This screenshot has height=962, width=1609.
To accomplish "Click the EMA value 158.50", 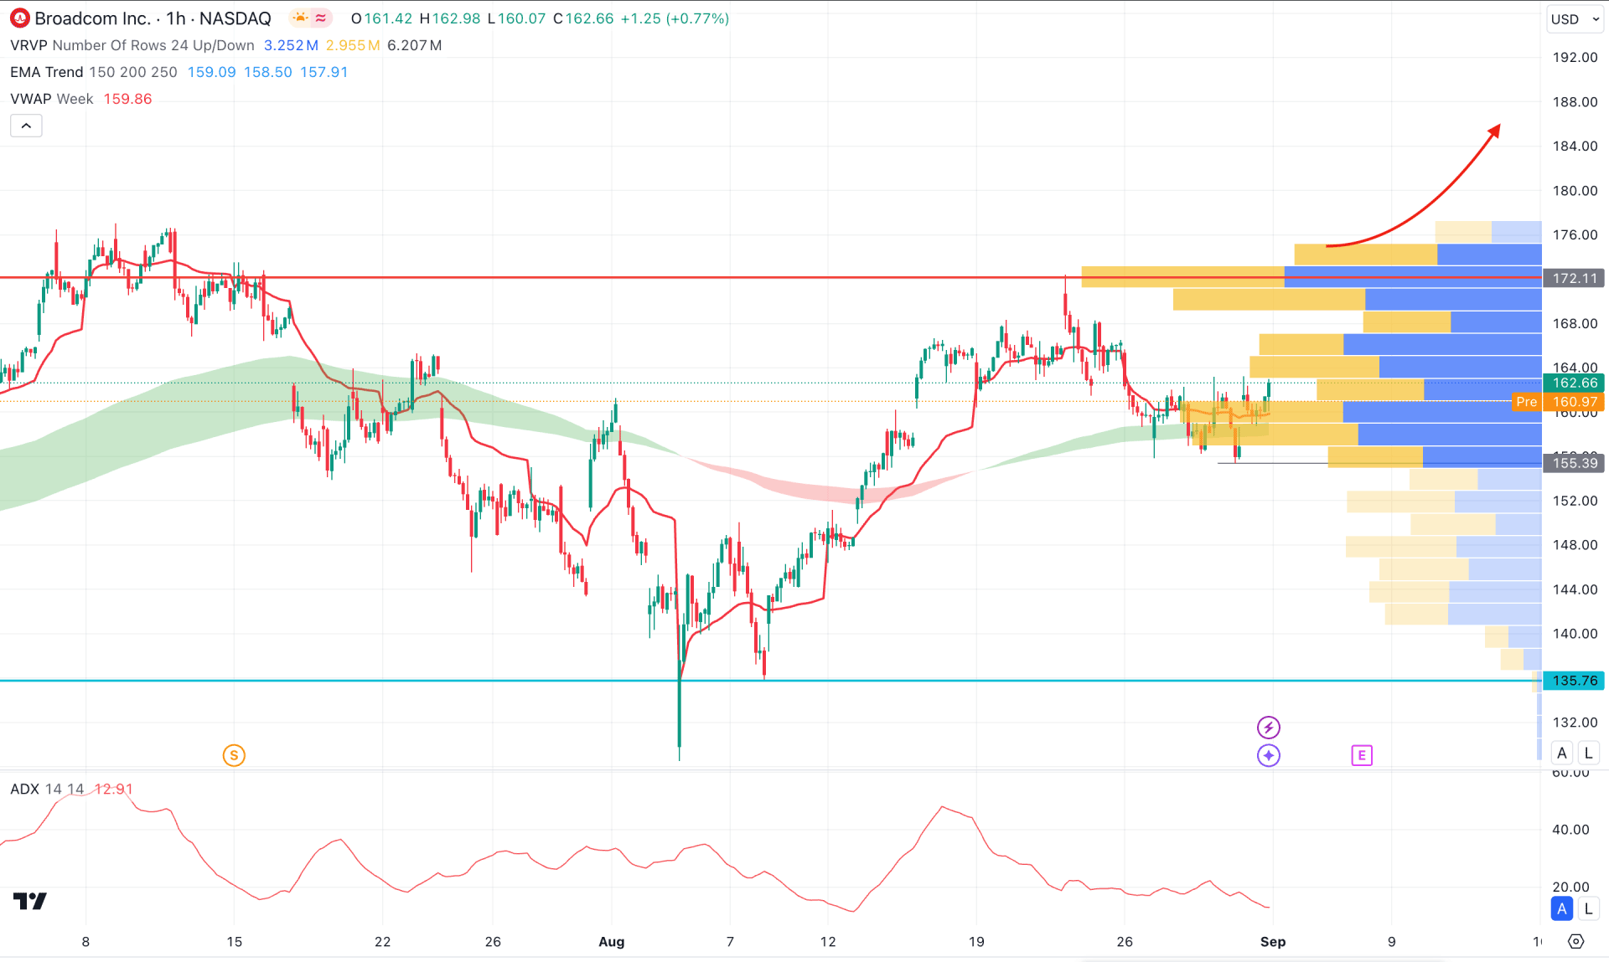I will click(268, 72).
